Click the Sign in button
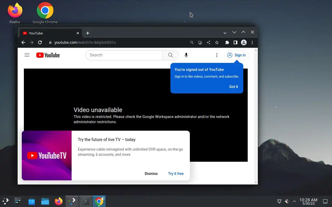332x207 pixels. pyautogui.click(x=237, y=55)
